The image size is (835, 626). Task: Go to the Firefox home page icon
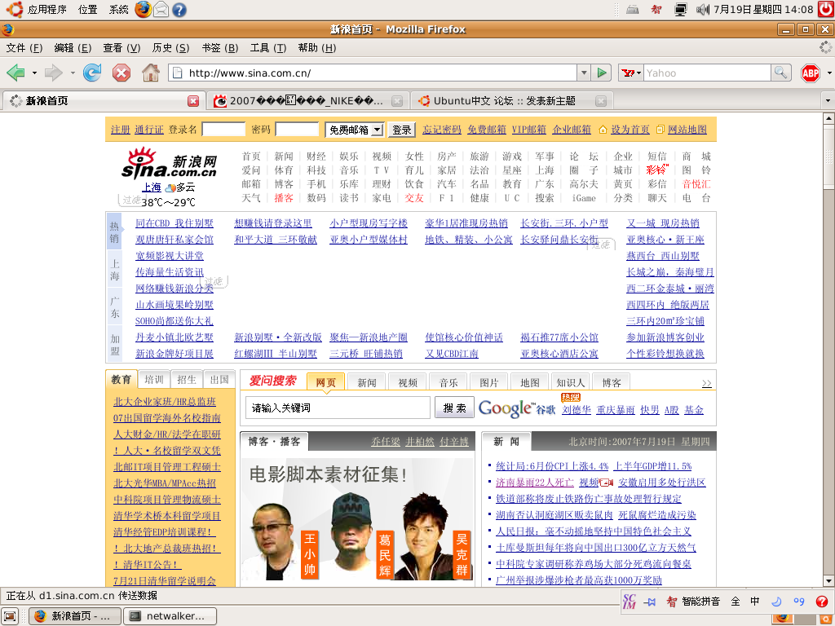[151, 73]
